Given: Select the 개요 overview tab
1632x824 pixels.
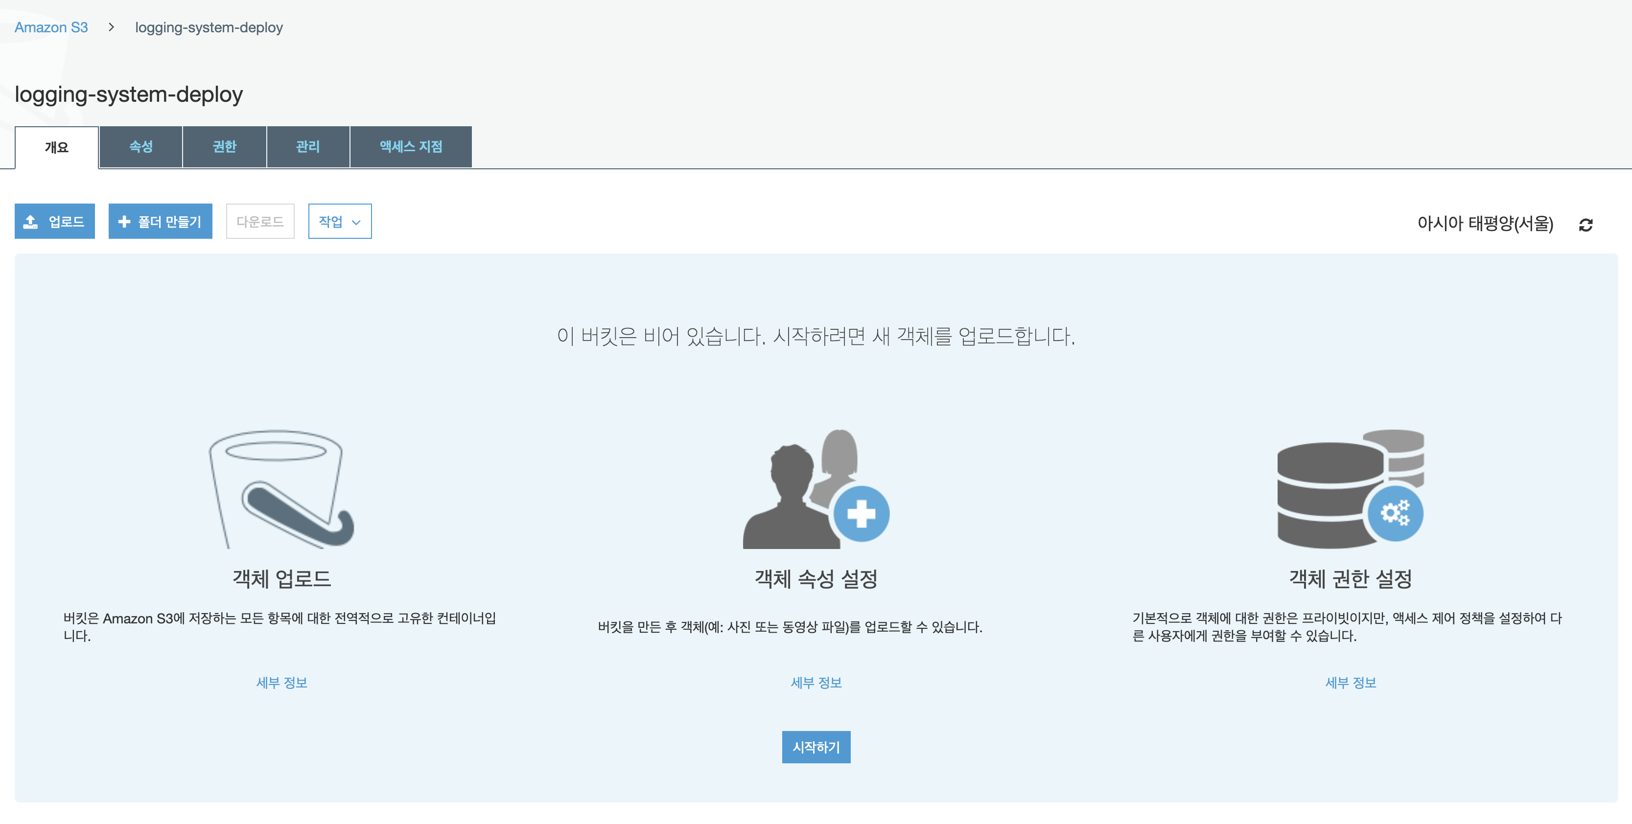Looking at the screenshot, I should (56, 148).
